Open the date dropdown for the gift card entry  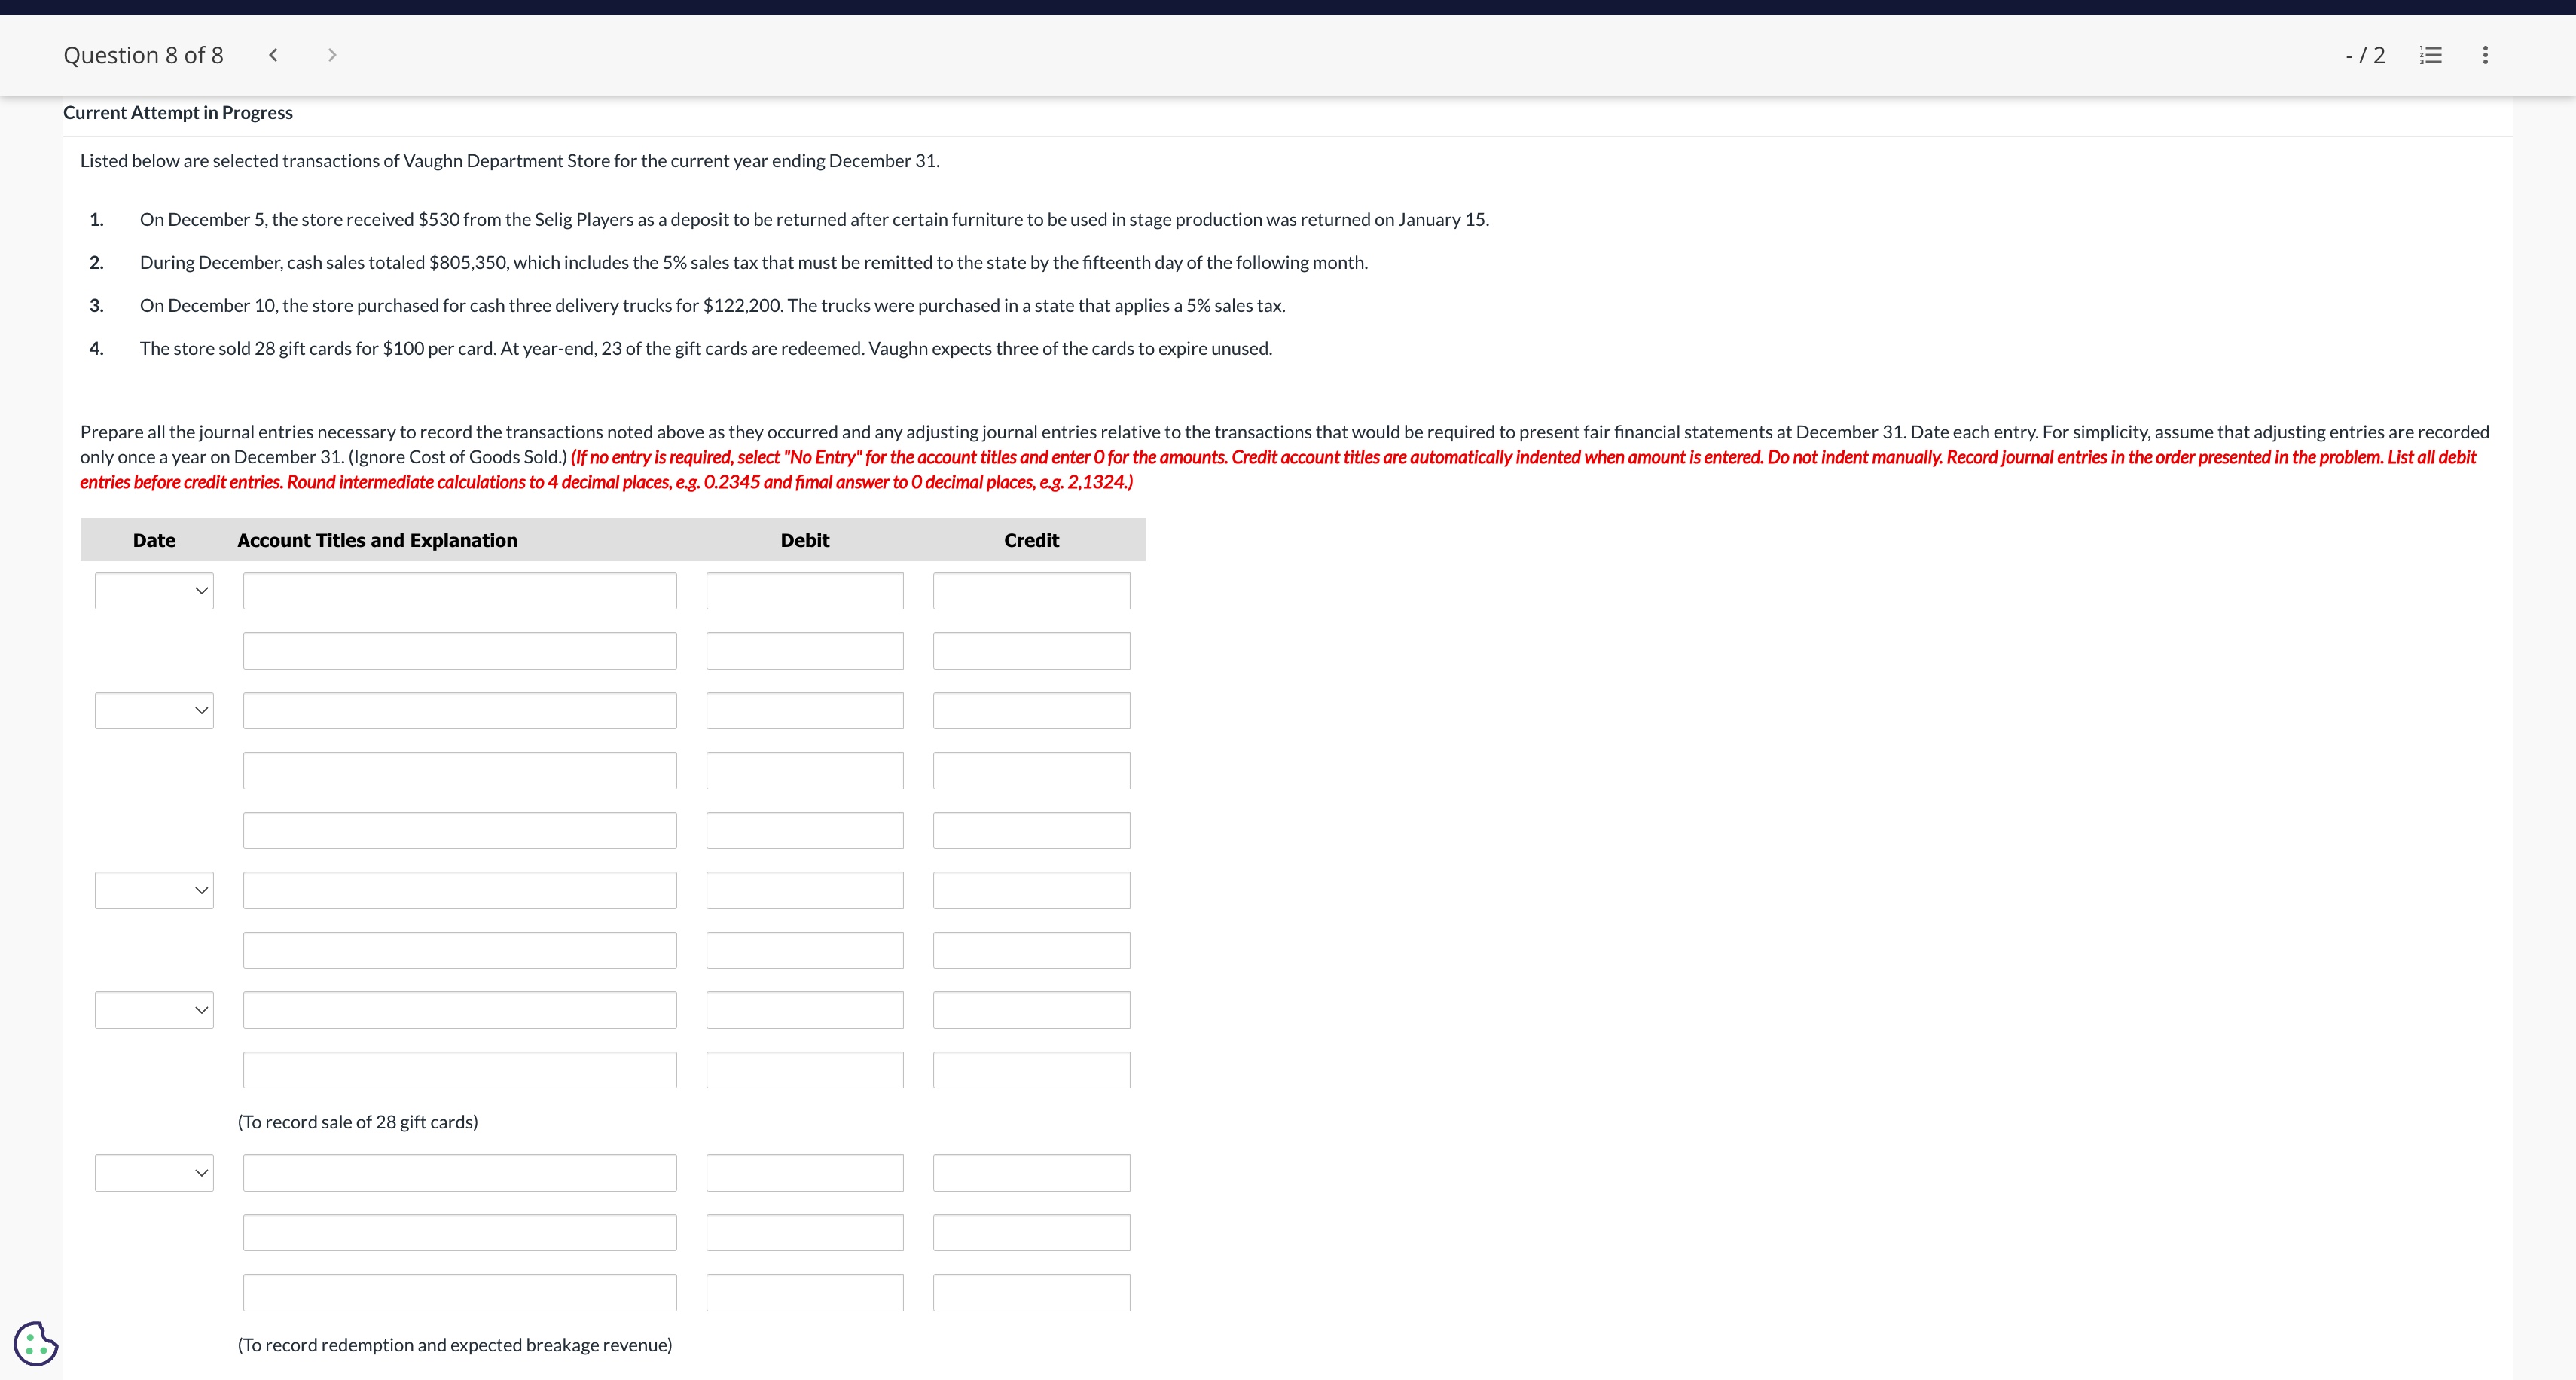point(154,1009)
